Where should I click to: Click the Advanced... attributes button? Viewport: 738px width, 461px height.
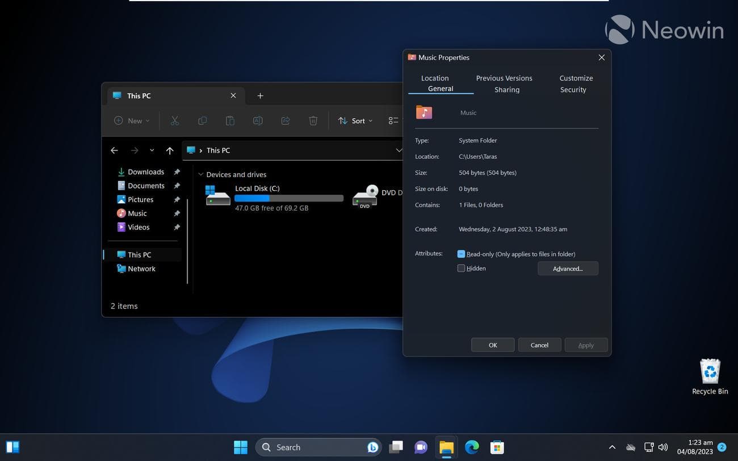point(568,269)
